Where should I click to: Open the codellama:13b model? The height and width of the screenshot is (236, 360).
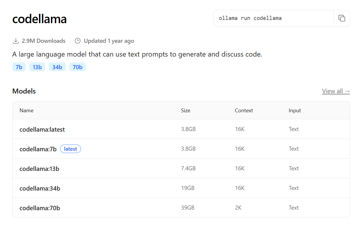coord(39,169)
